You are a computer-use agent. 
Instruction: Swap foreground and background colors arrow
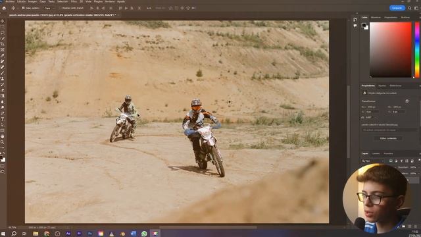pos(4,153)
